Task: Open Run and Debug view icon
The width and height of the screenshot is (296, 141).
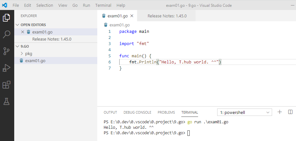Action: (6, 68)
